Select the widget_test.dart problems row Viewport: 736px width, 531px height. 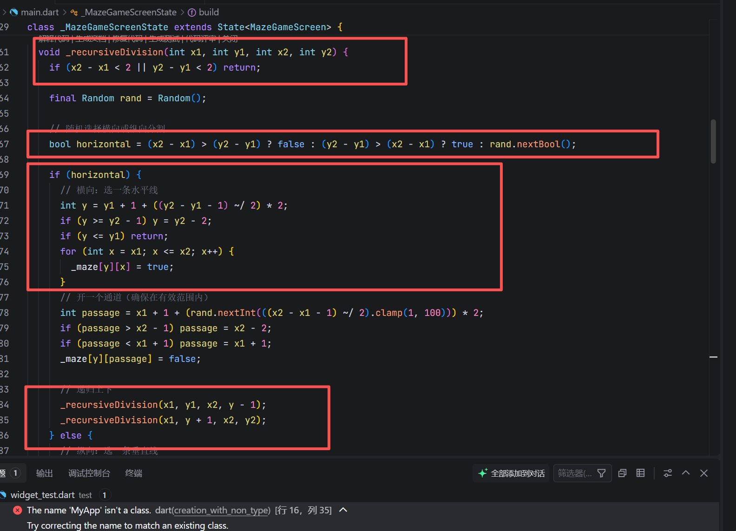click(360, 495)
